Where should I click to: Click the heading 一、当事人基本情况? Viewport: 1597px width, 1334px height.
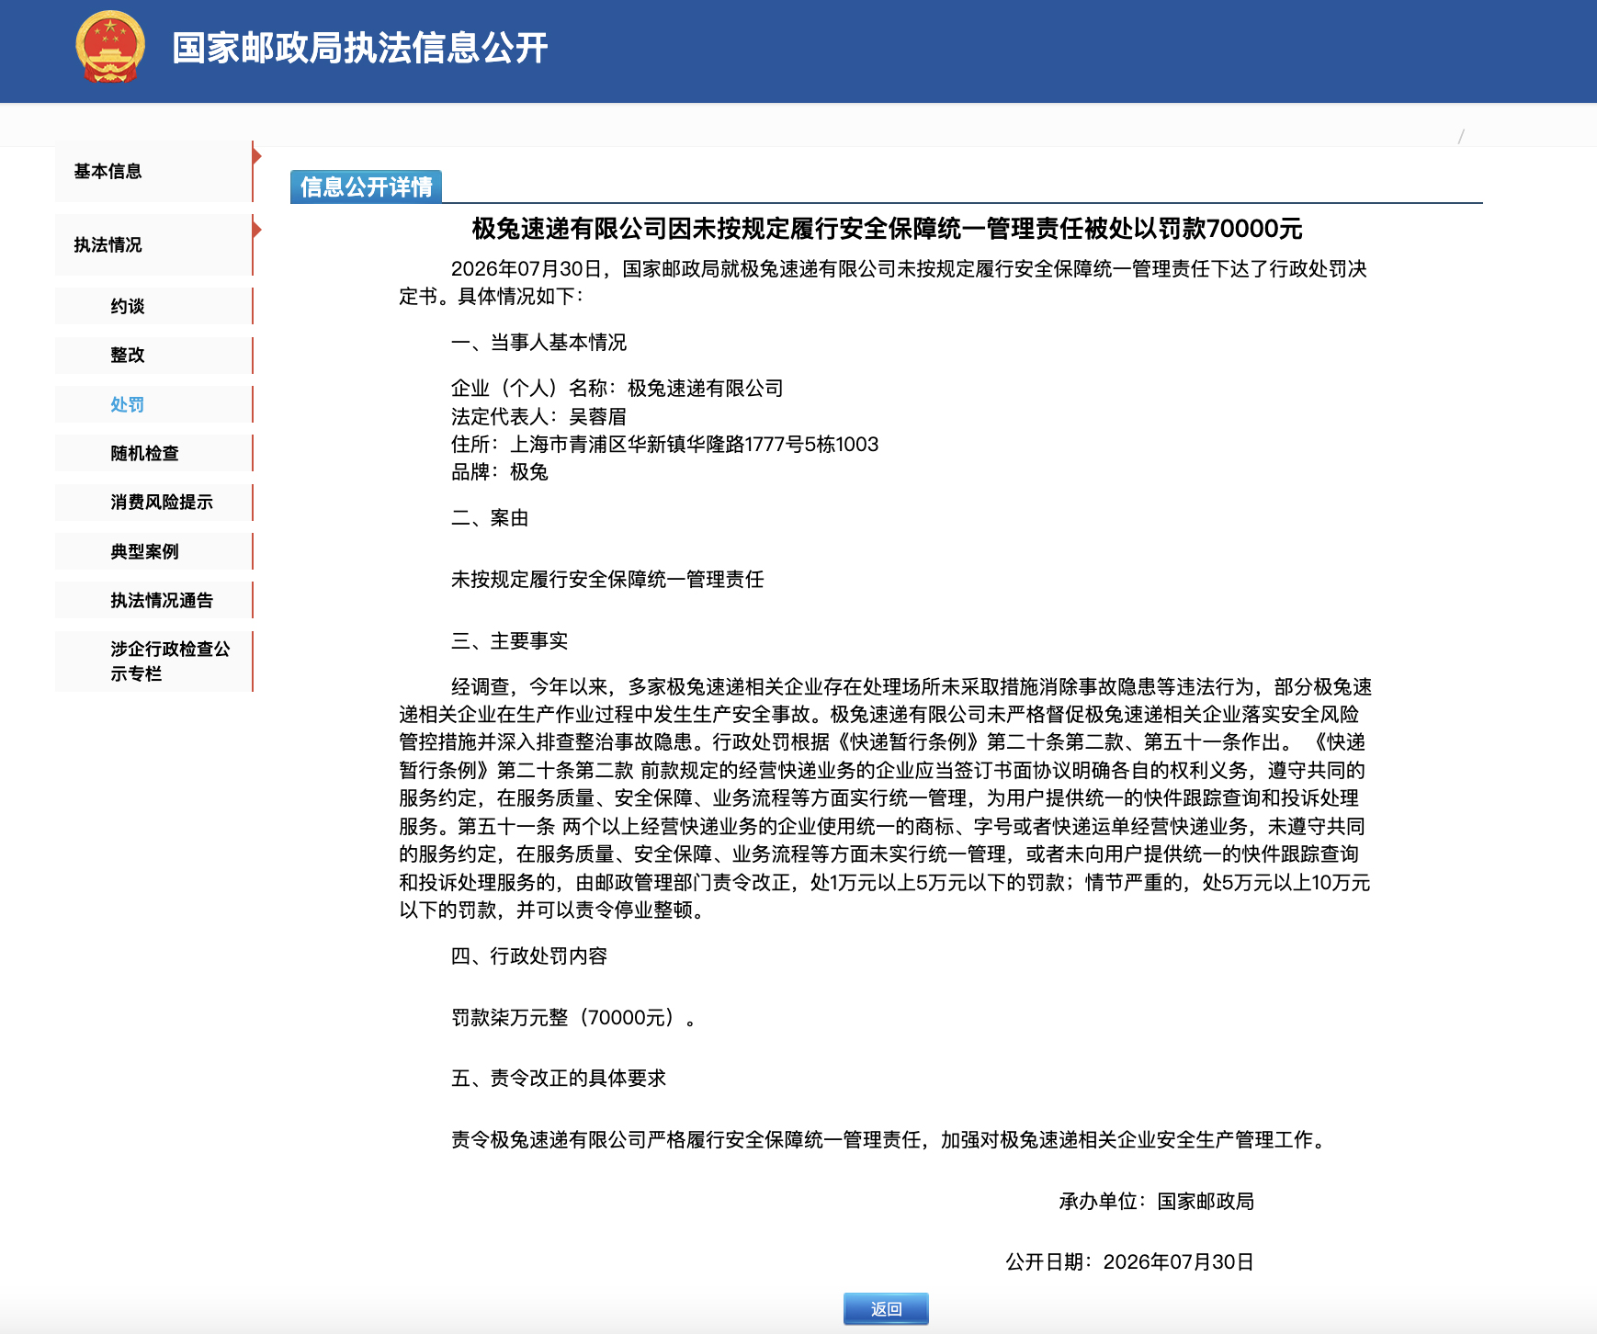[538, 343]
